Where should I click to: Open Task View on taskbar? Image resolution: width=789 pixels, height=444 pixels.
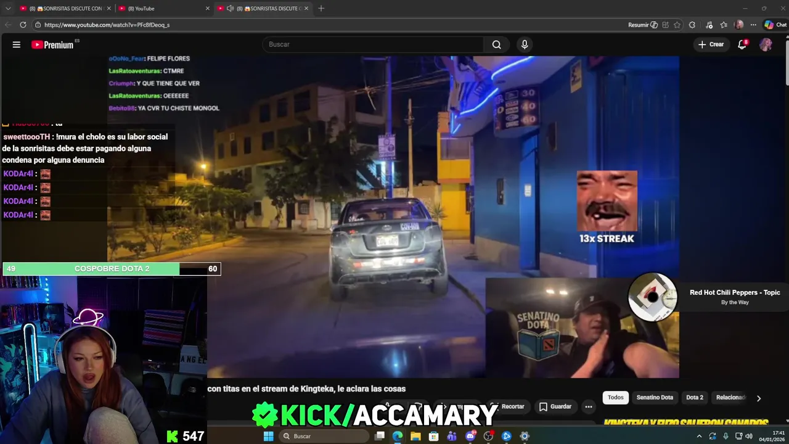click(380, 436)
